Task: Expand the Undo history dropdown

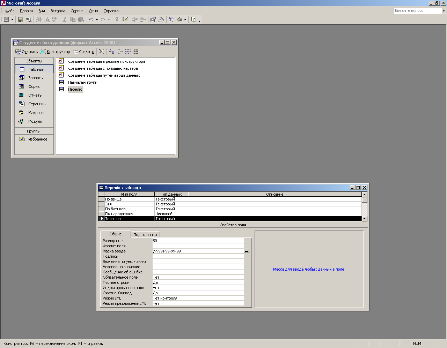Action: click(97, 20)
